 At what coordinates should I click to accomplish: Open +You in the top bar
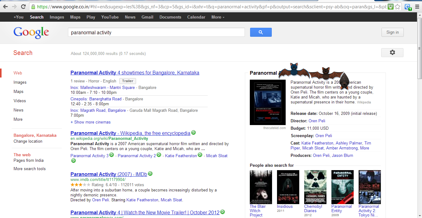click(19, 17)
